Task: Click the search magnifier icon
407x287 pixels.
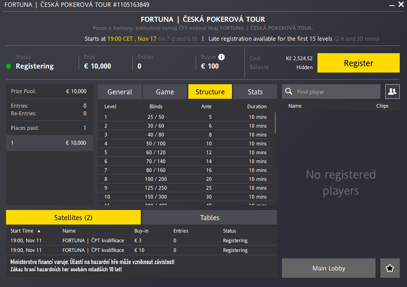Action: (289, 92)
